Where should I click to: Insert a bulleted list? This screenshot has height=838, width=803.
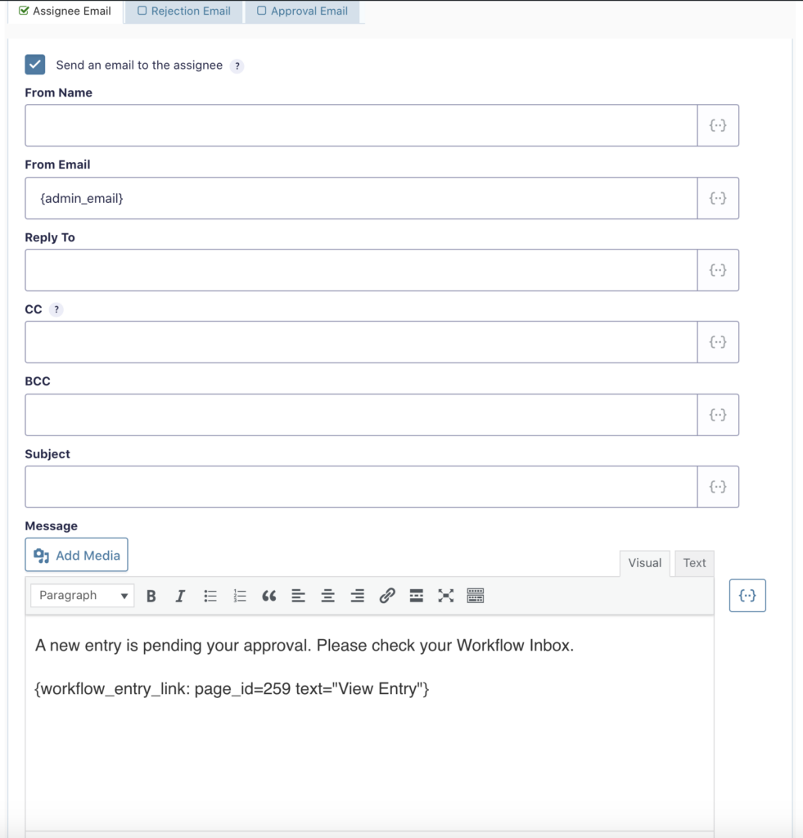(210, 596)
